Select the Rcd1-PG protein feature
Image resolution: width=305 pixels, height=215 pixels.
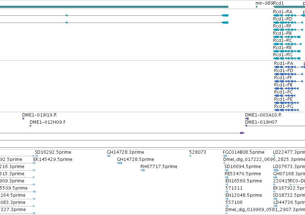(x=286, y=110)
